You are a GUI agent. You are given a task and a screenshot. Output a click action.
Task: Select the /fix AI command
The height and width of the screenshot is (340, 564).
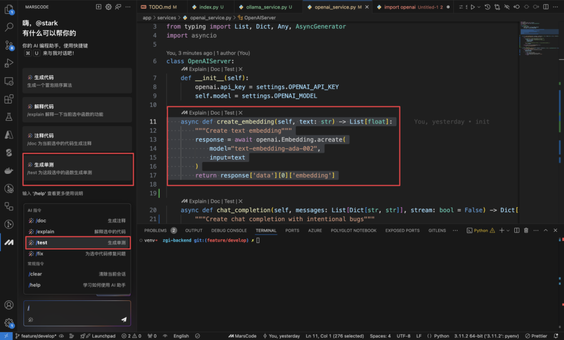(x=77, y=254)
